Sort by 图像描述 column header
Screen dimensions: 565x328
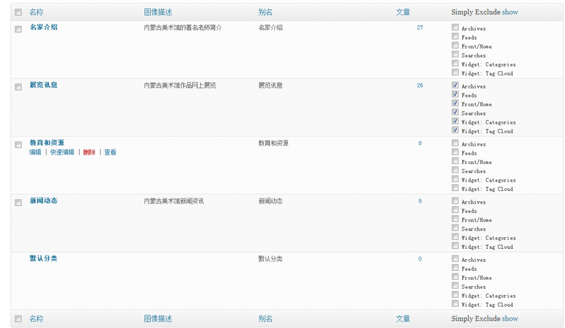pyautogui.click(x=158, y=12)
